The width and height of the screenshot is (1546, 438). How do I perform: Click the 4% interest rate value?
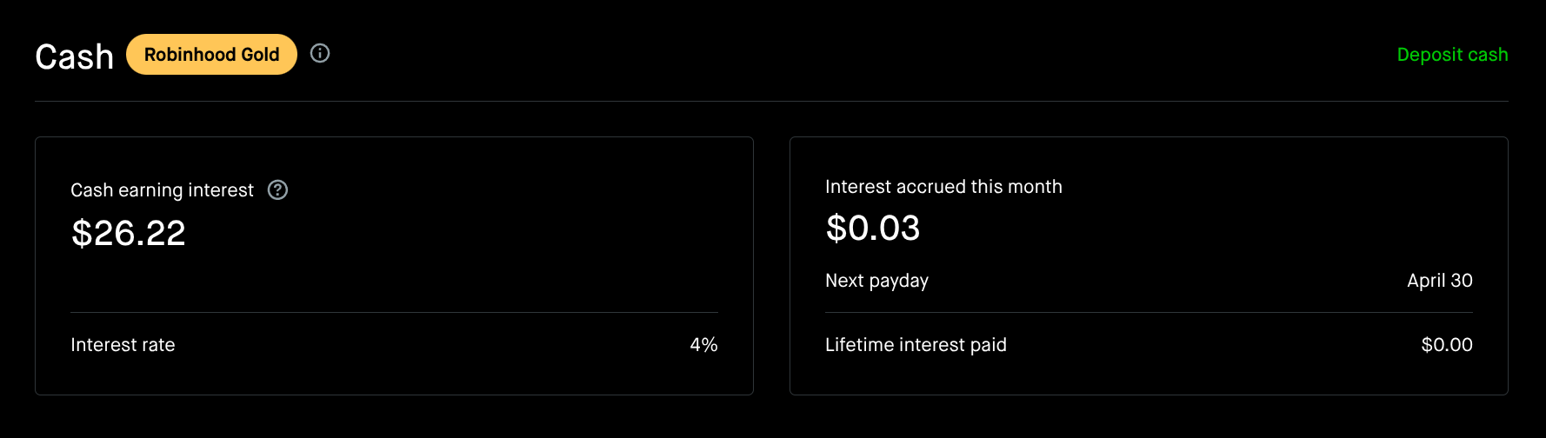point(703,345)
